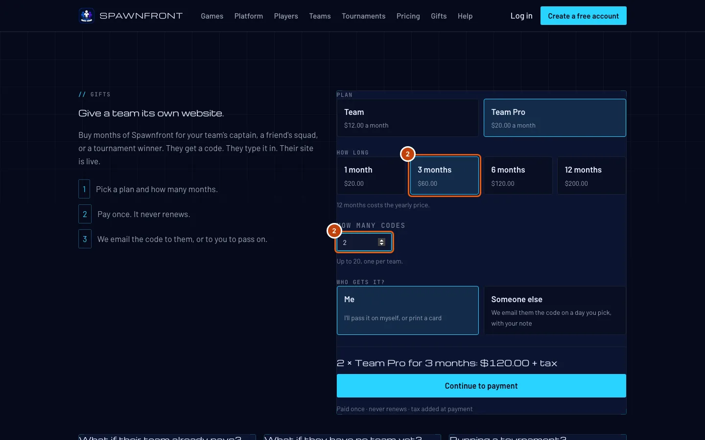Click the order summary showing $120.00 + tax
705x440 pixels.
coord(447,363)
